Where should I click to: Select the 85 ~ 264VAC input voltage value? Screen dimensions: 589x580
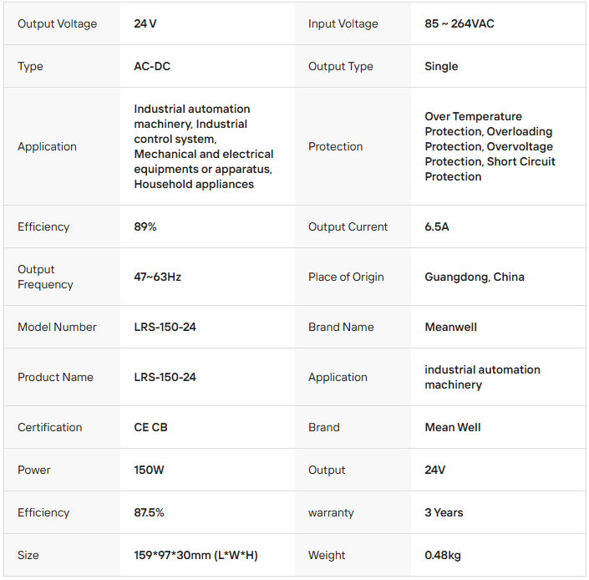[x=460, y=23]
